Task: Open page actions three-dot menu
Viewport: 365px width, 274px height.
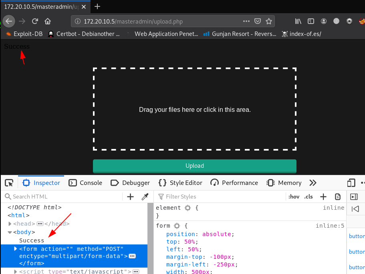Action: (x=246, y=21)
